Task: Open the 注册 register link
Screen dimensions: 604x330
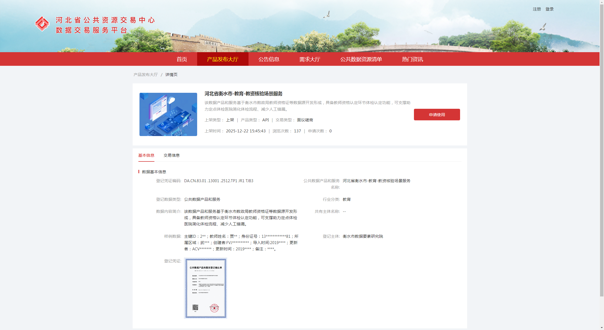Action: pos(537,9)
